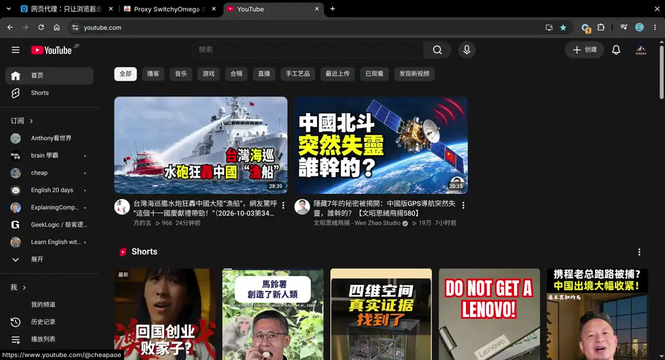Open cheap channel subscription
The image size is (665, 360).
[50, 173]
